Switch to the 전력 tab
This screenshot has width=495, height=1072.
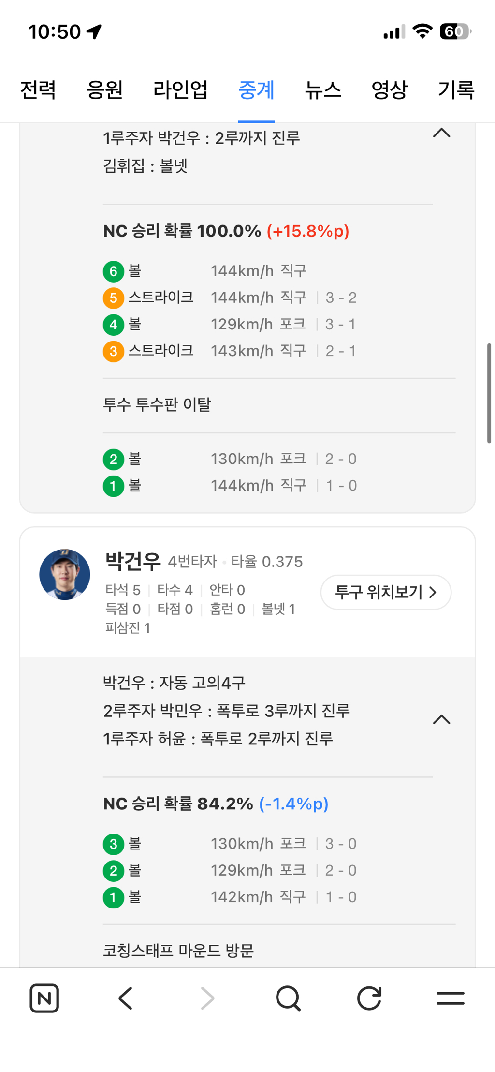(38, 90)
